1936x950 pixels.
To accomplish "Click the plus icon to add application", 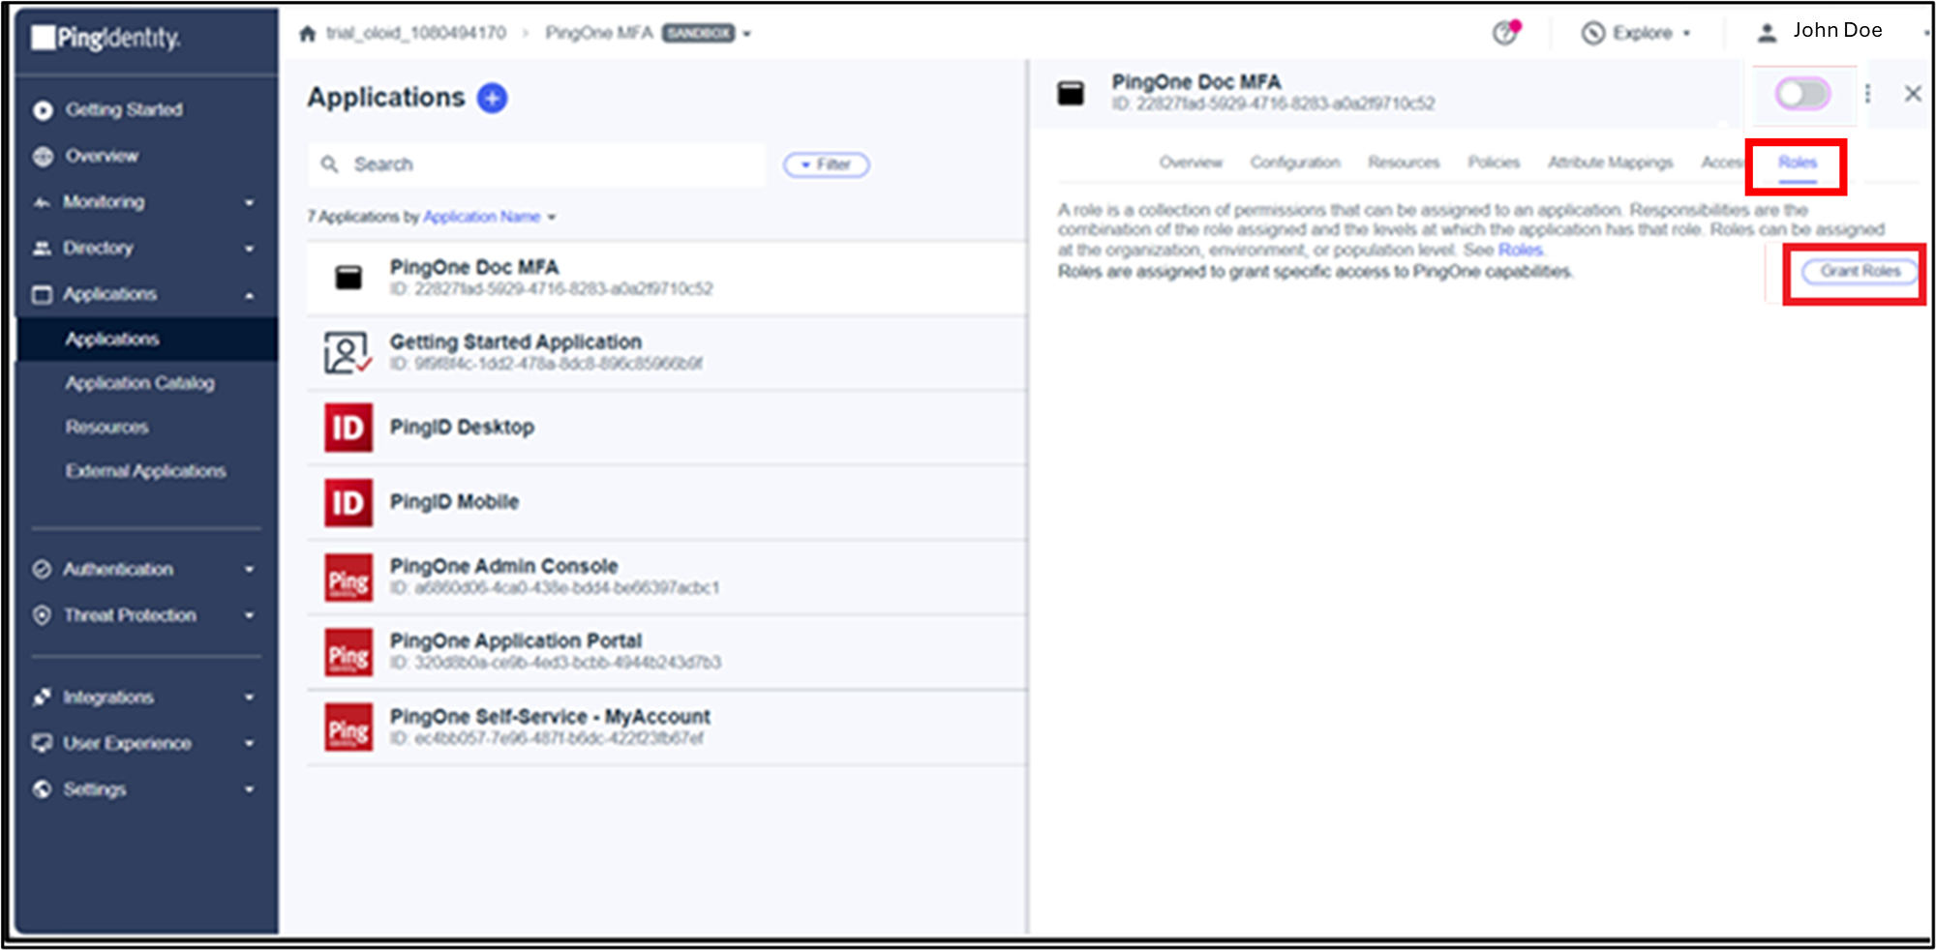I will pyautogui.click(x=492, y=98).
